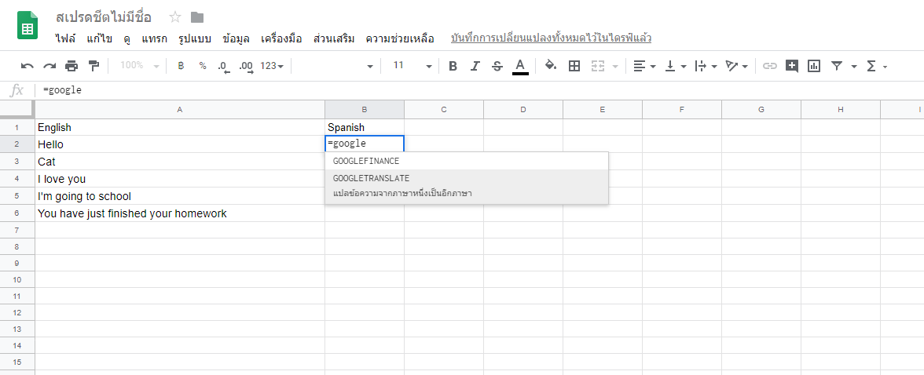Click the merge cells icon
The image size is (924, 375).
[x=598, y=66]
